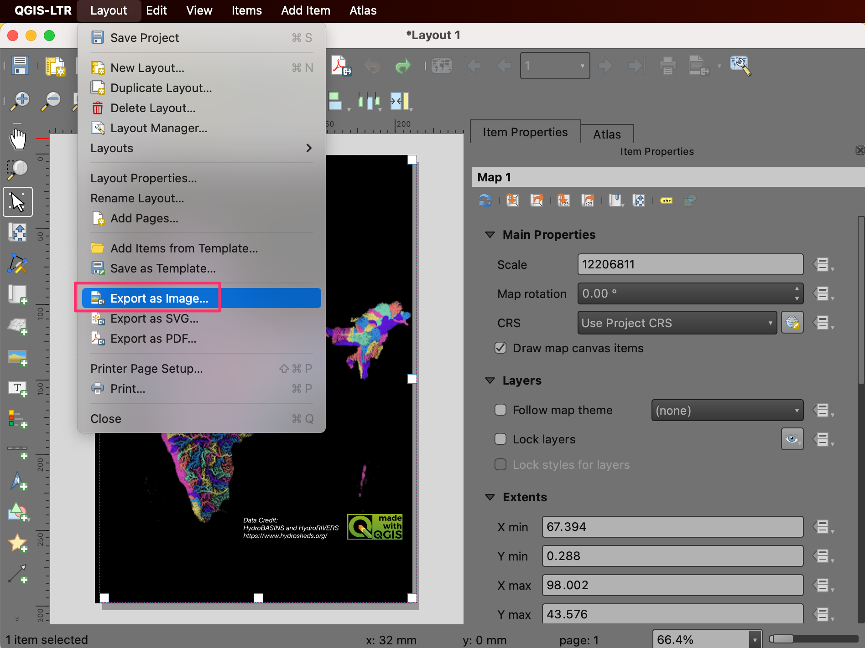Click the Add North Arrow tool
This screenshot has width=865, height=648.
(x=18, y=481)
